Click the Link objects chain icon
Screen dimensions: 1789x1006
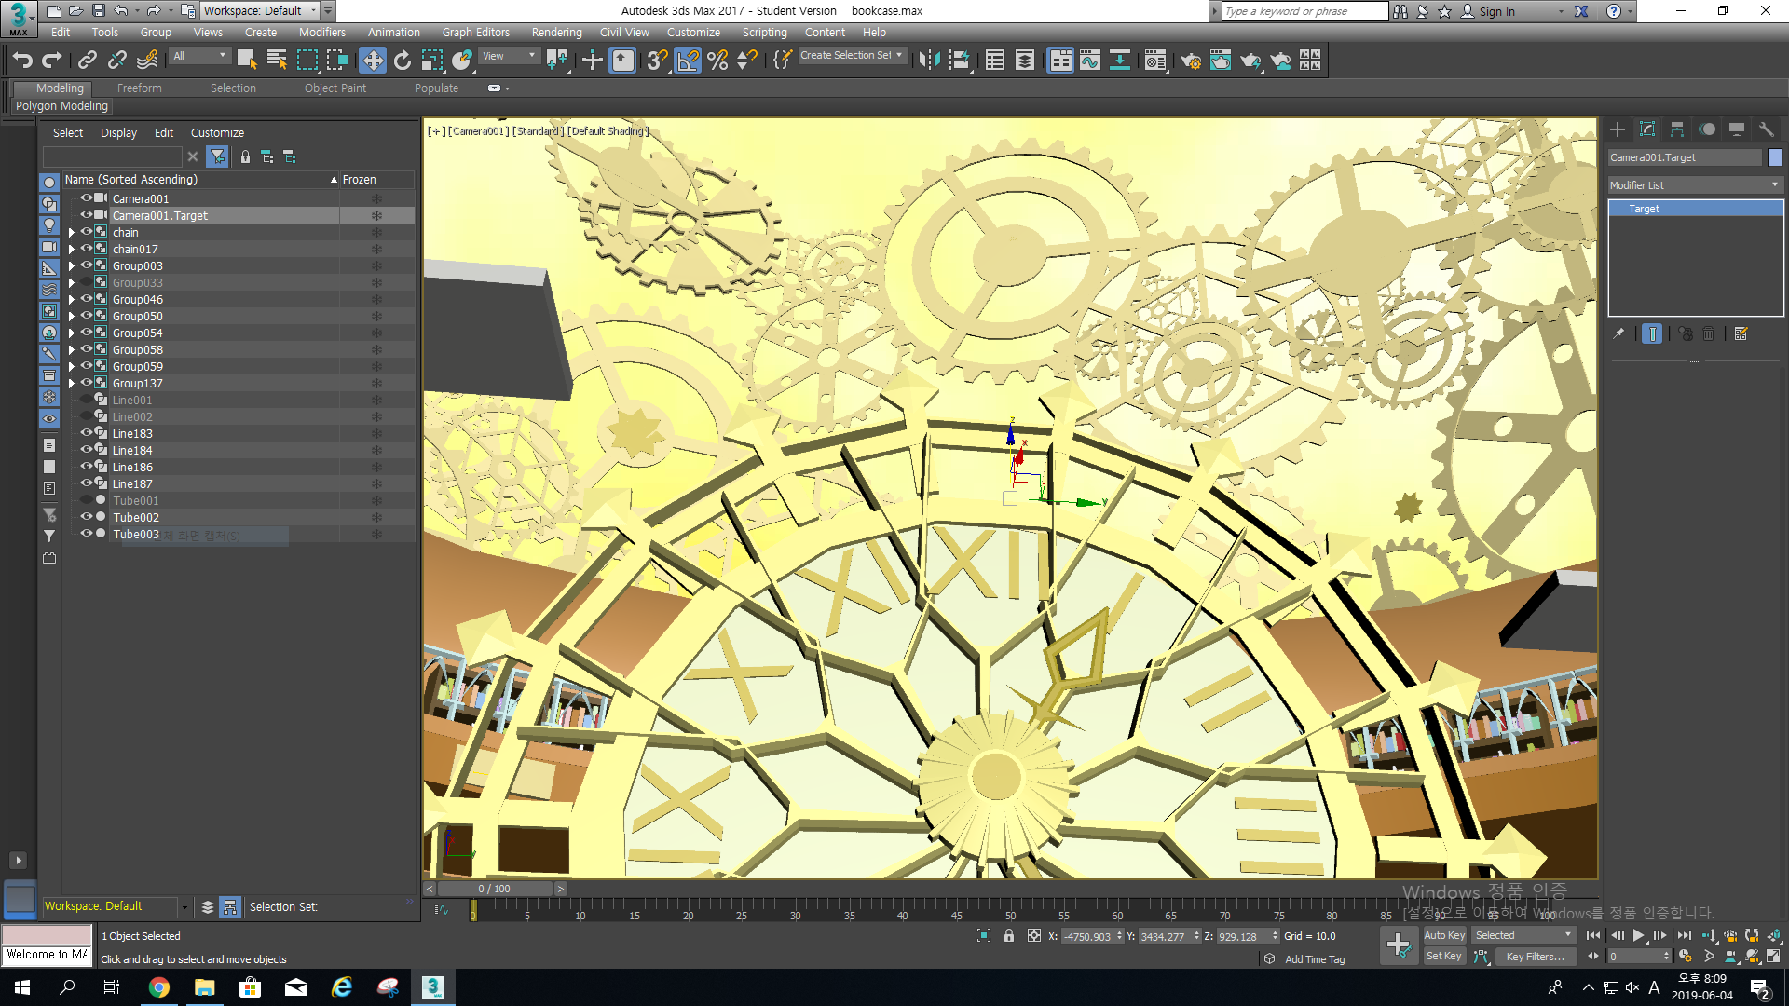(88, 61)
